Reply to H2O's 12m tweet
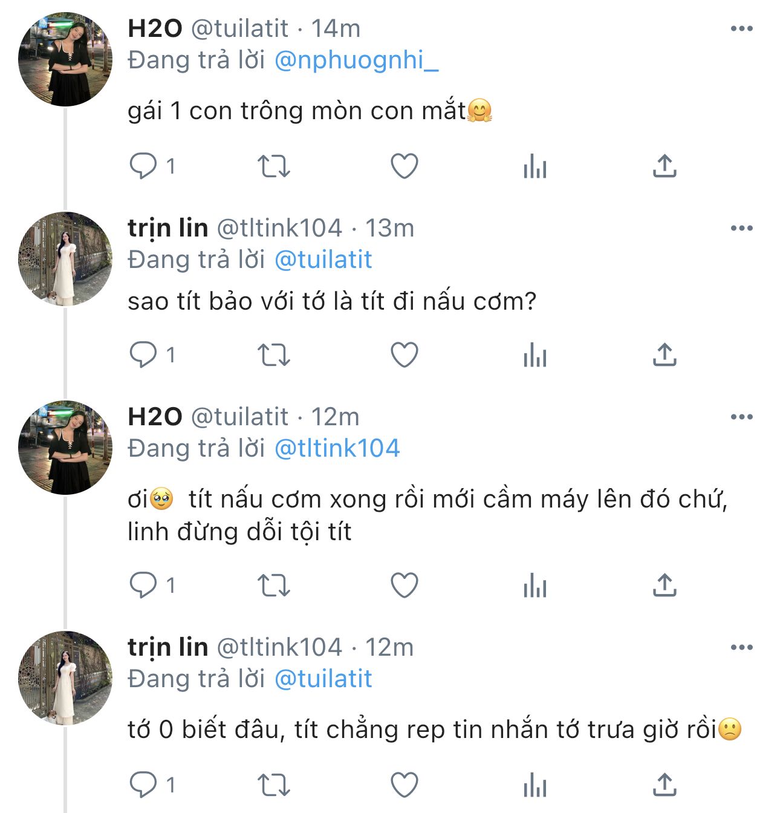780x813 pixels. click(x=143, y=586)
